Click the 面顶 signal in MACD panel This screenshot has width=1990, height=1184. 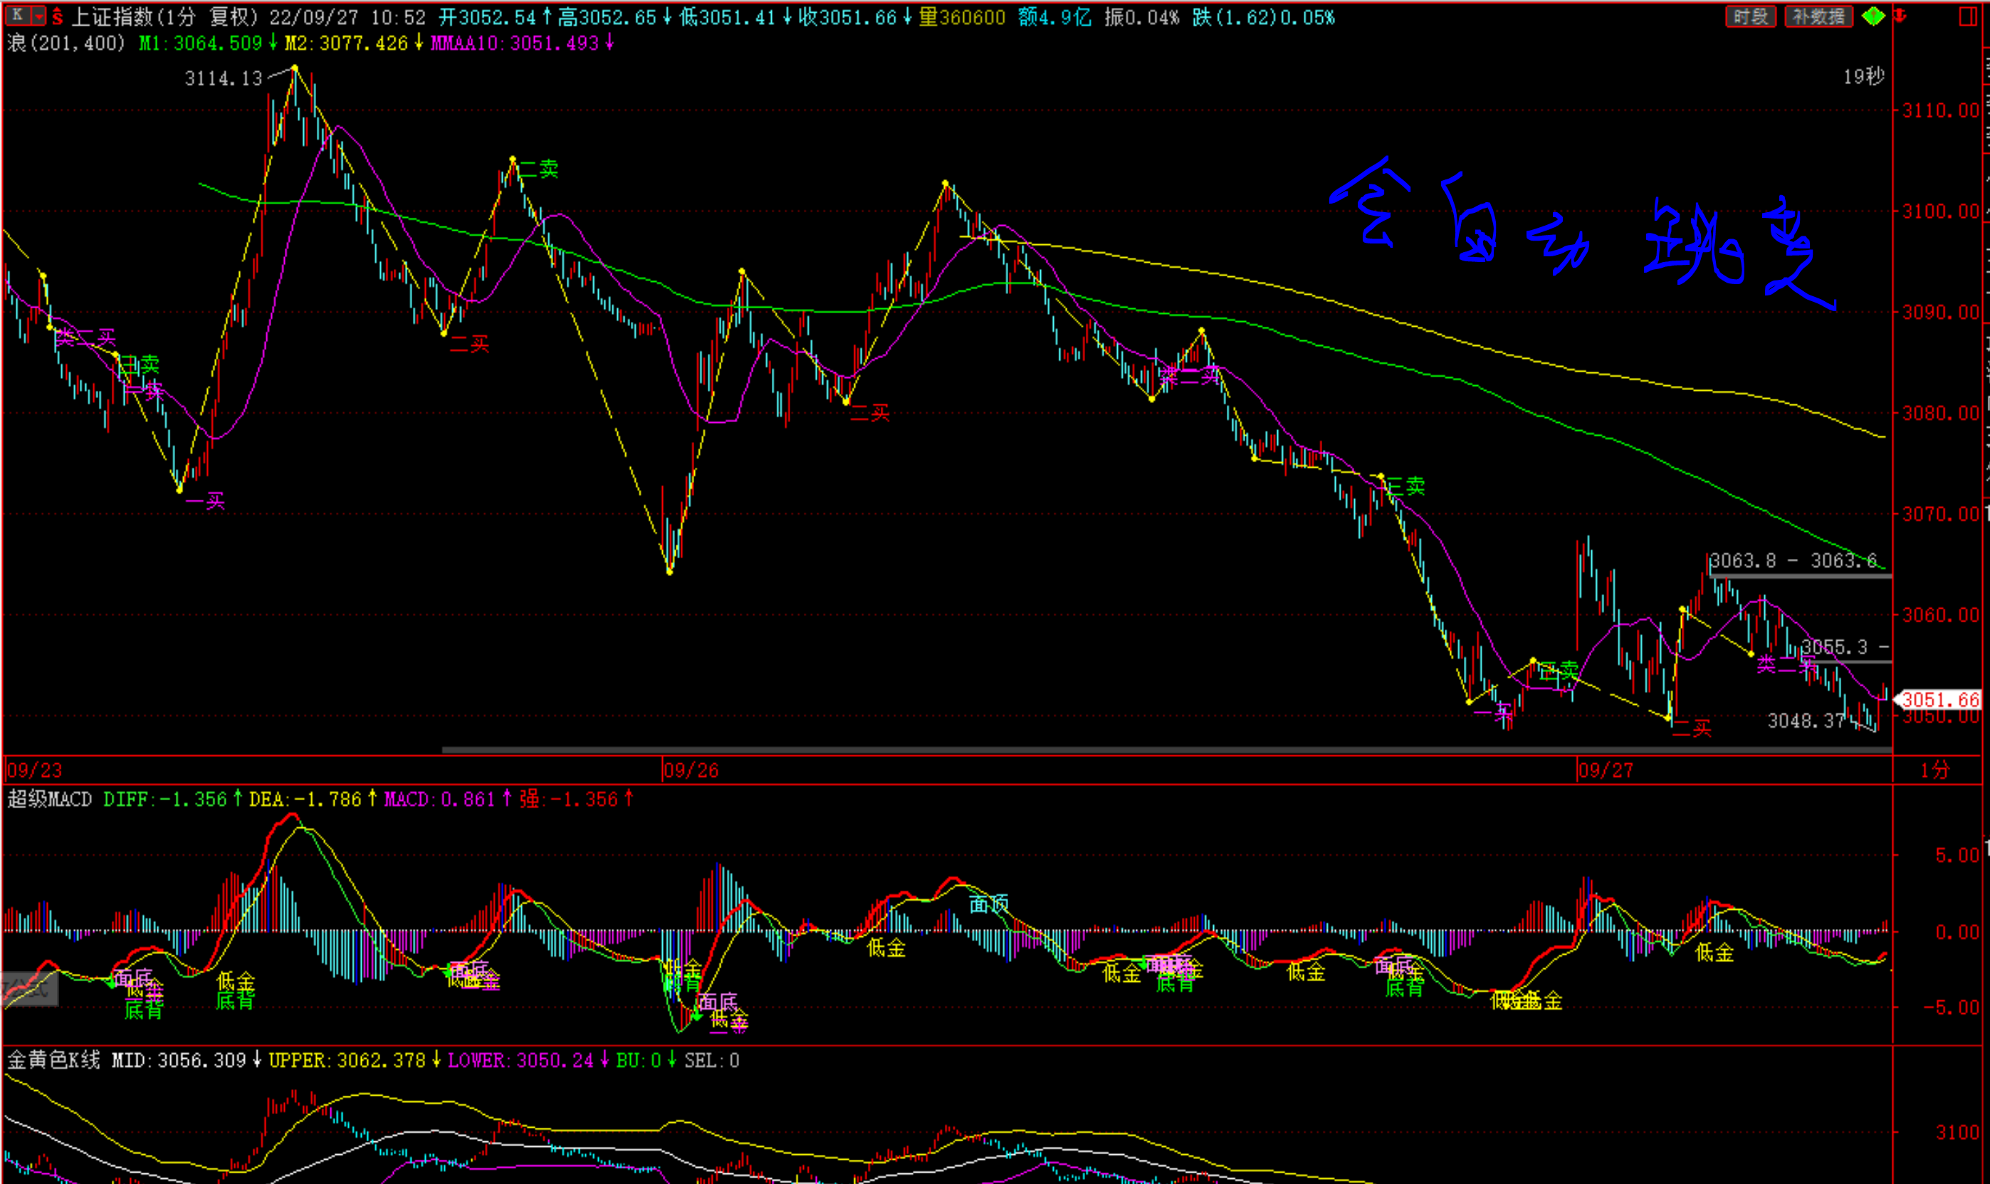point(989,904)
